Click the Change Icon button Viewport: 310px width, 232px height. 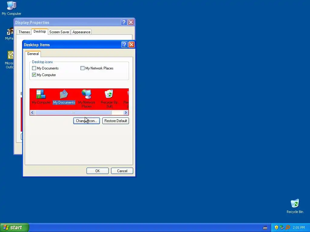[x=86, y=121]
